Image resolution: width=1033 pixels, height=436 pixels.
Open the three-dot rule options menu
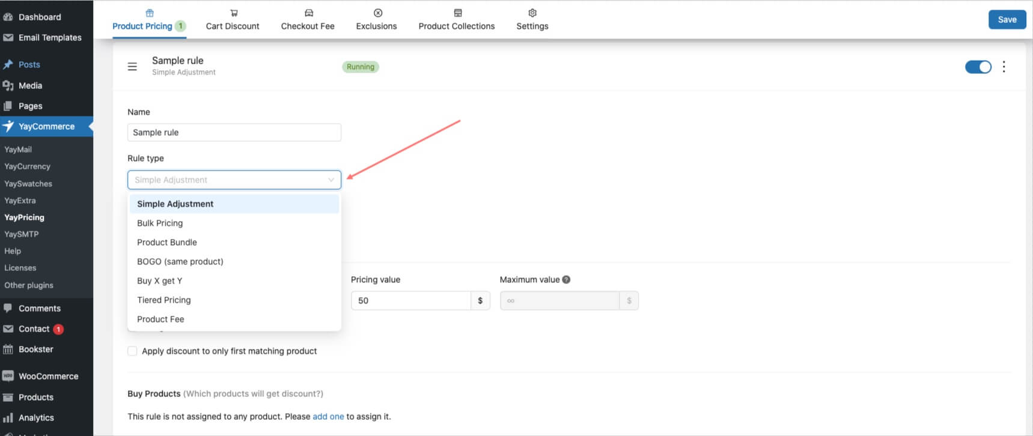tap(1004, 67)
